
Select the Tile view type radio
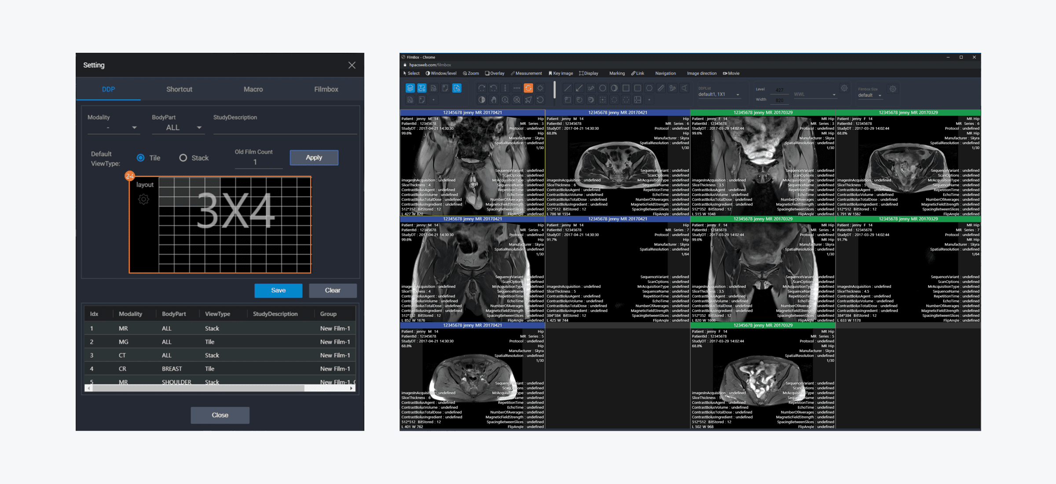point(141,158)
